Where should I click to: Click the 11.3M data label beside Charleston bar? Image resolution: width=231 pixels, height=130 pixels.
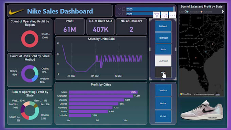(x=137, y=96)
